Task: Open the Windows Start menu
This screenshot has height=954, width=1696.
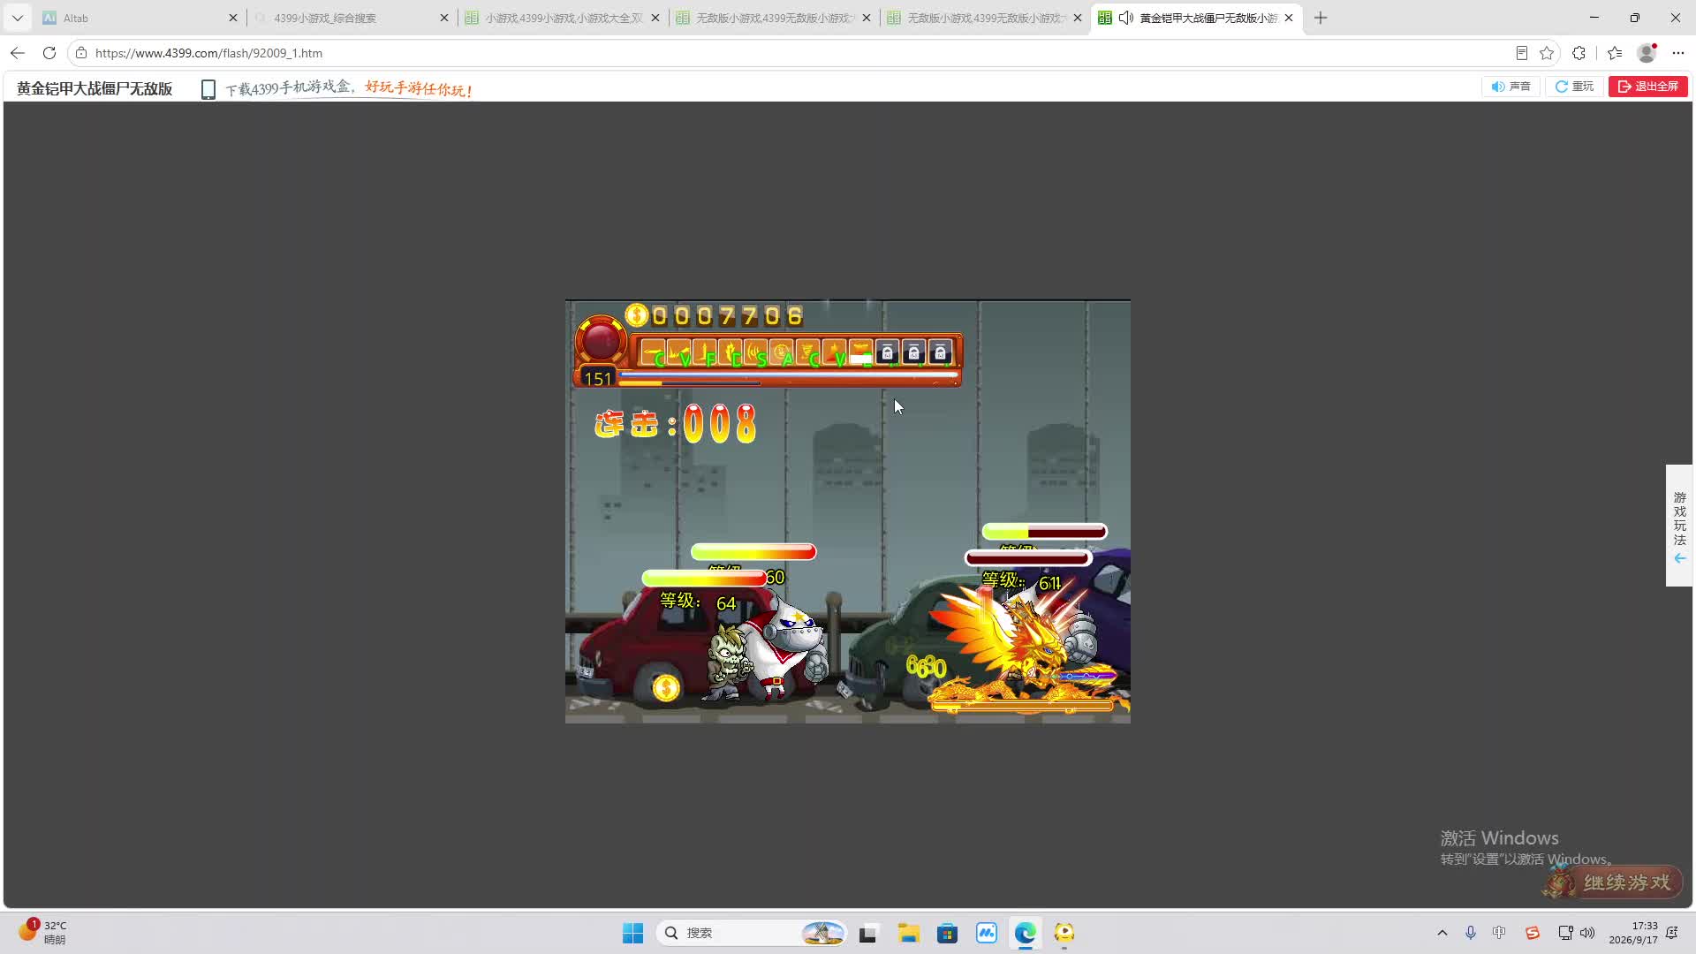Action: tap(632, 933)
